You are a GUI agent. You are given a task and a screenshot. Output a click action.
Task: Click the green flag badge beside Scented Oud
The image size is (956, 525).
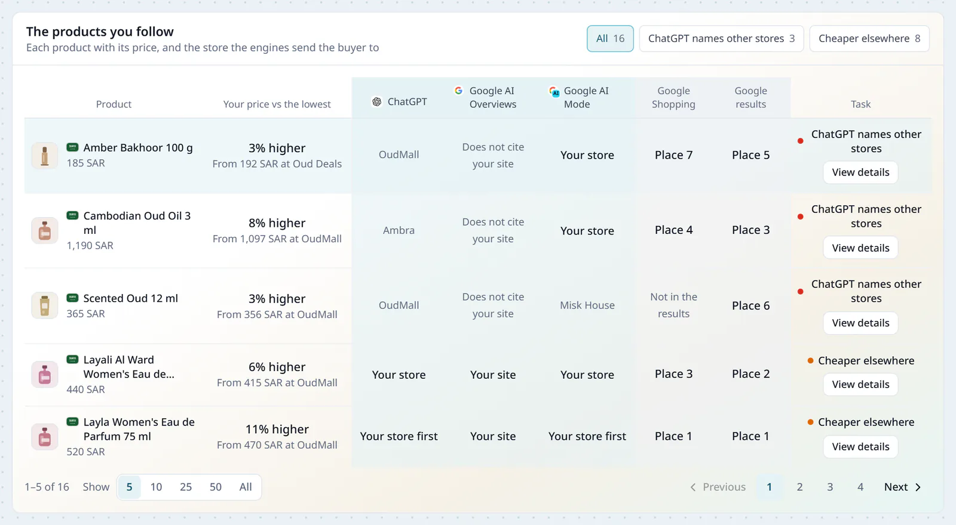72,298
